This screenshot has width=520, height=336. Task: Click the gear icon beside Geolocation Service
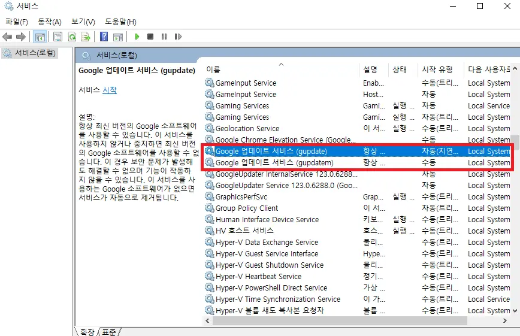tap(209, 128)
